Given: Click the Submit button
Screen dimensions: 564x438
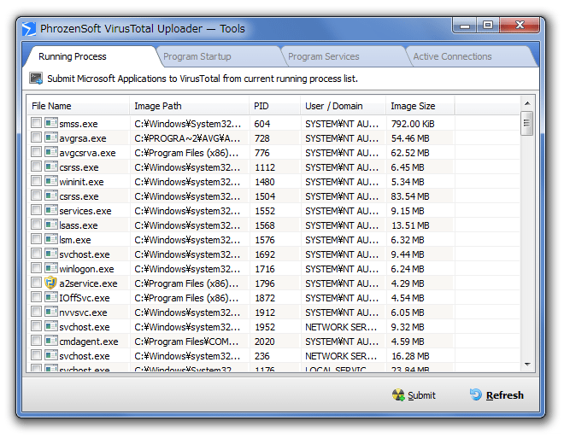Looking at the screenshot, I should pyautogui.click(x=414, y=395).
